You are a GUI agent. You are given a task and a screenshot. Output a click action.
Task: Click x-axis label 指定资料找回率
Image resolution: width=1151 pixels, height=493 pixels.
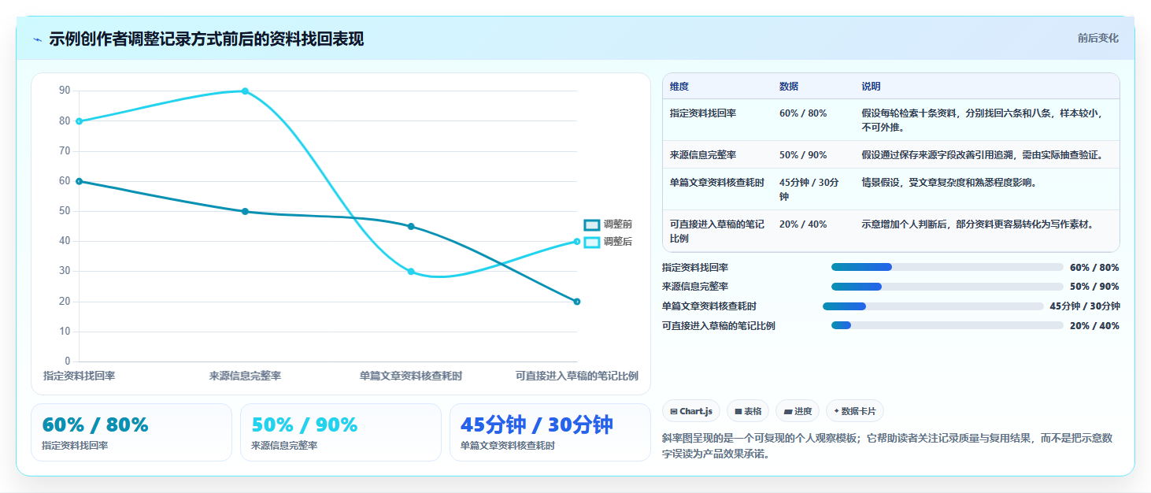pyautogui.click(x=79, y=376)
